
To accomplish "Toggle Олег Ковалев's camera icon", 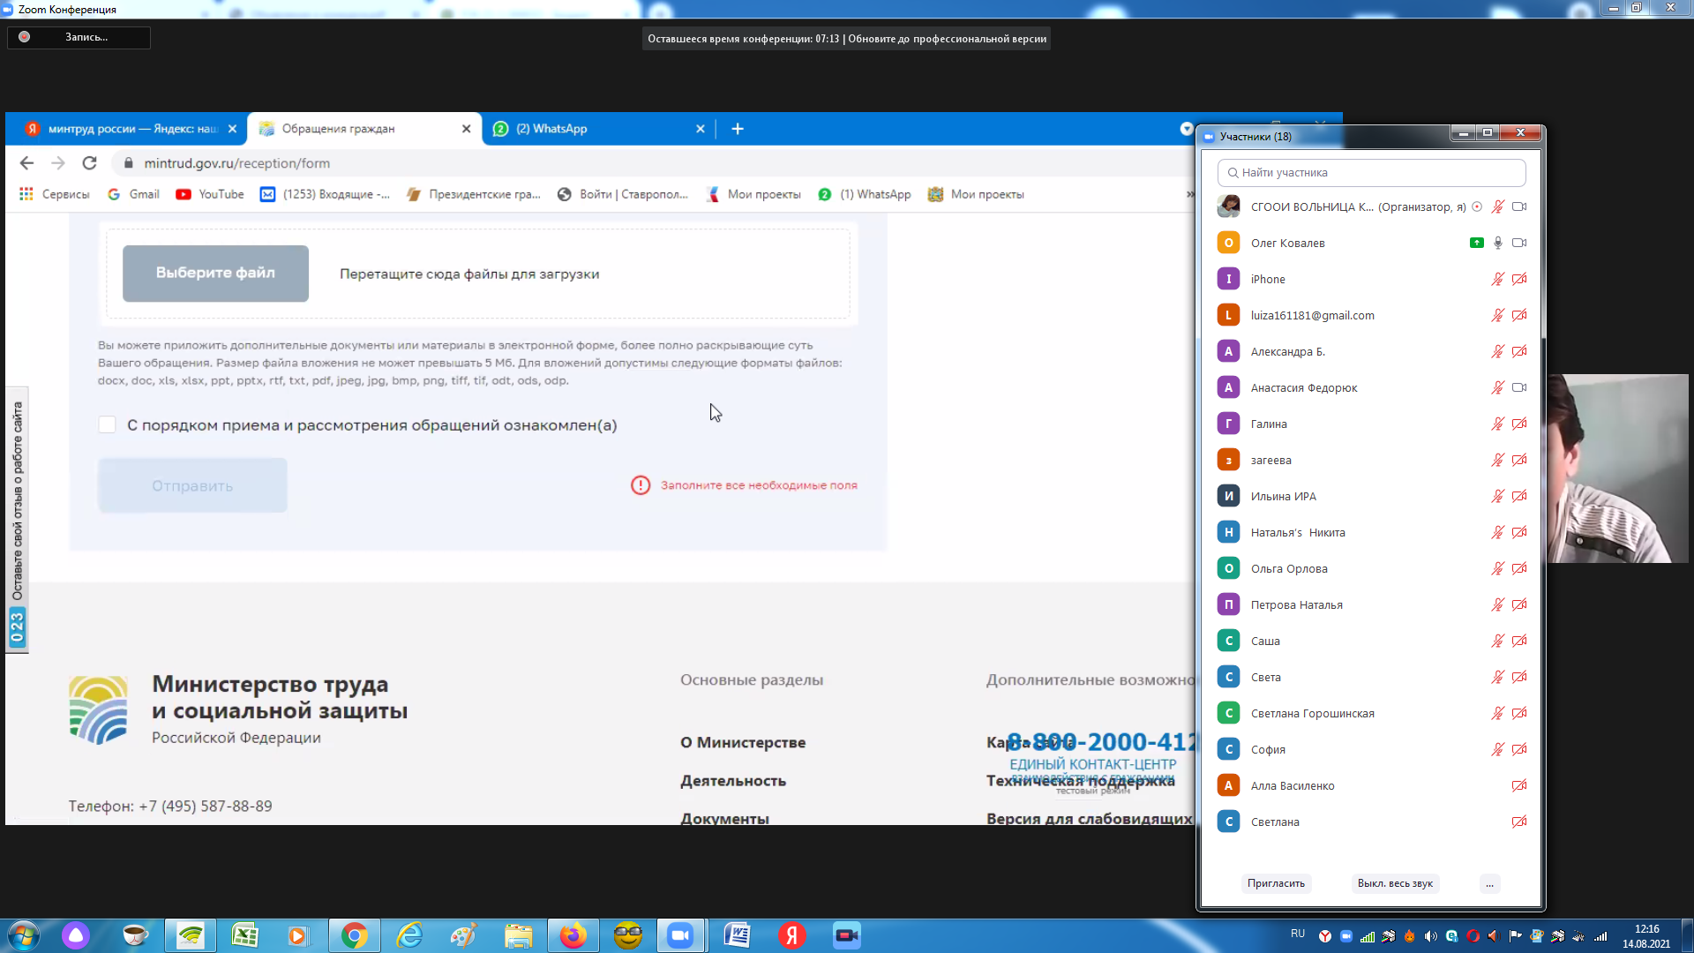I will 1519,243.
